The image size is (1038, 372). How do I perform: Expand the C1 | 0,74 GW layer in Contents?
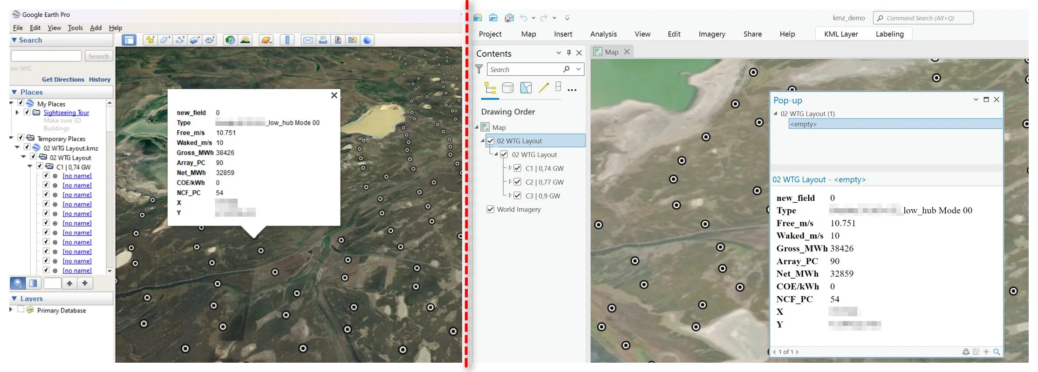click(510, 168)
